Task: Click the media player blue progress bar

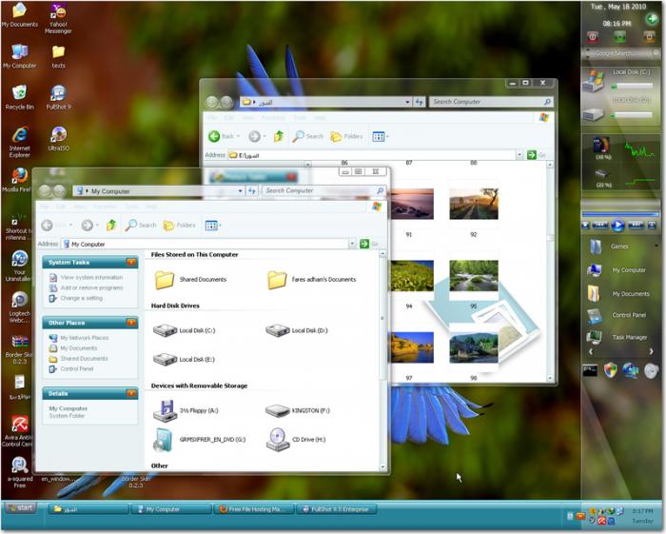Action: click(620, 214)
